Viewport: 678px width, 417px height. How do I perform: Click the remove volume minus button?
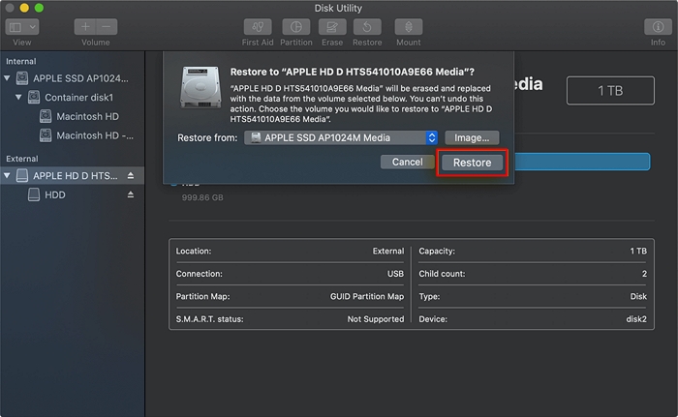click(107, 27)
